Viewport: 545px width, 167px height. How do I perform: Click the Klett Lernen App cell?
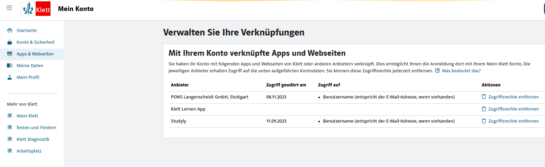(x=188, y=109)
